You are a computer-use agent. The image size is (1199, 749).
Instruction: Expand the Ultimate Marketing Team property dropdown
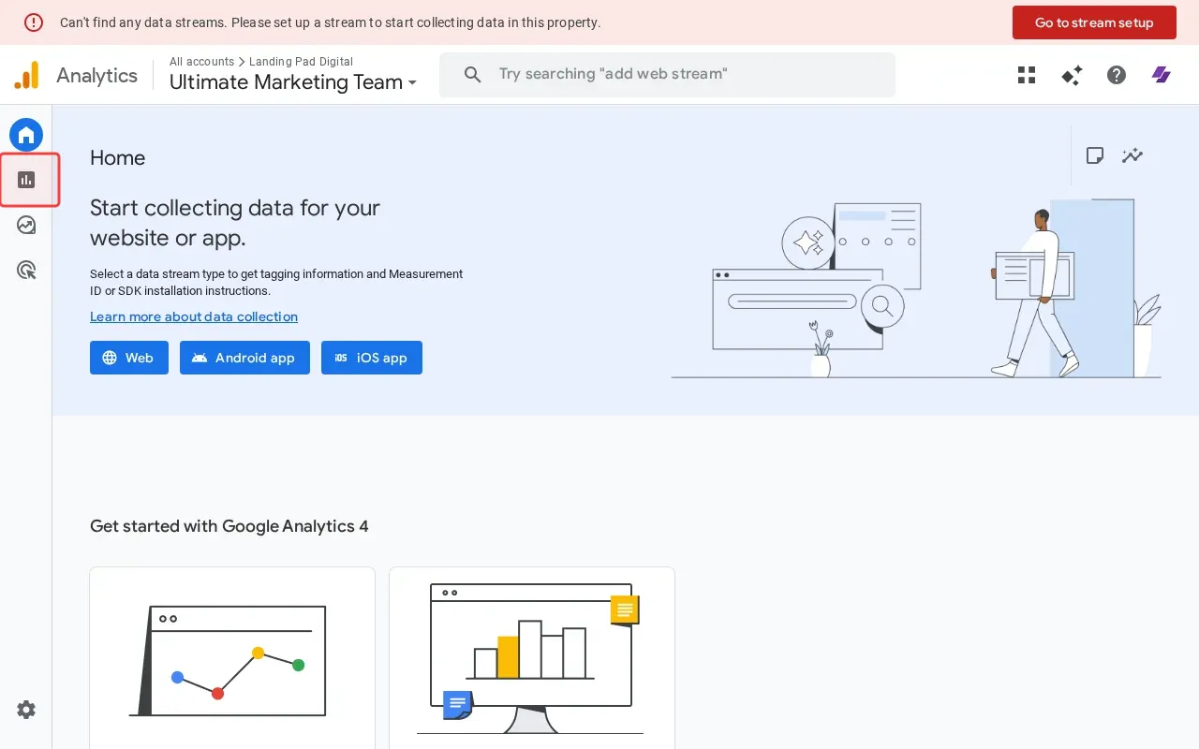pyautogui.click(x=292, y=82)
